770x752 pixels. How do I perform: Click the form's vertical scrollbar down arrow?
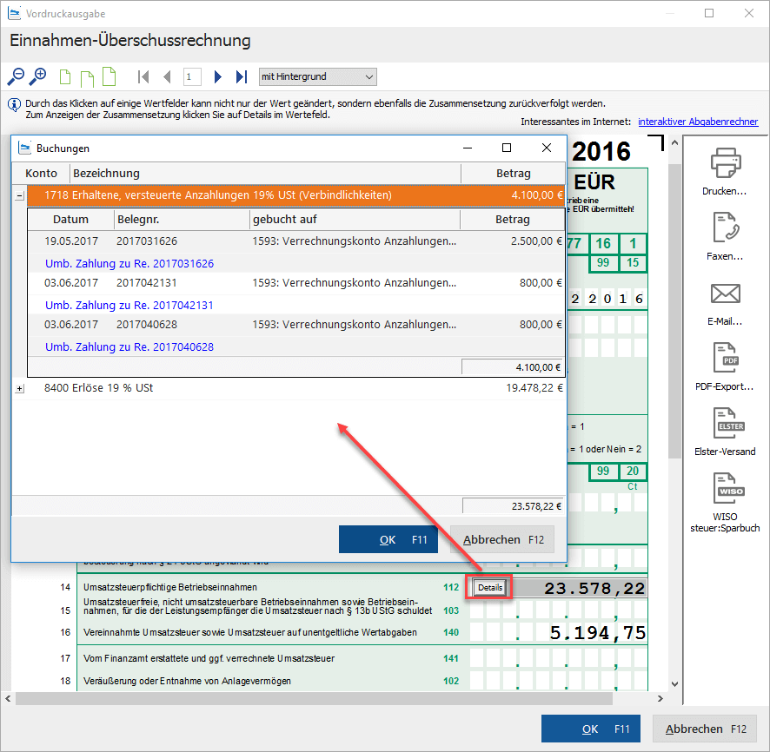[x=674, y=683]
